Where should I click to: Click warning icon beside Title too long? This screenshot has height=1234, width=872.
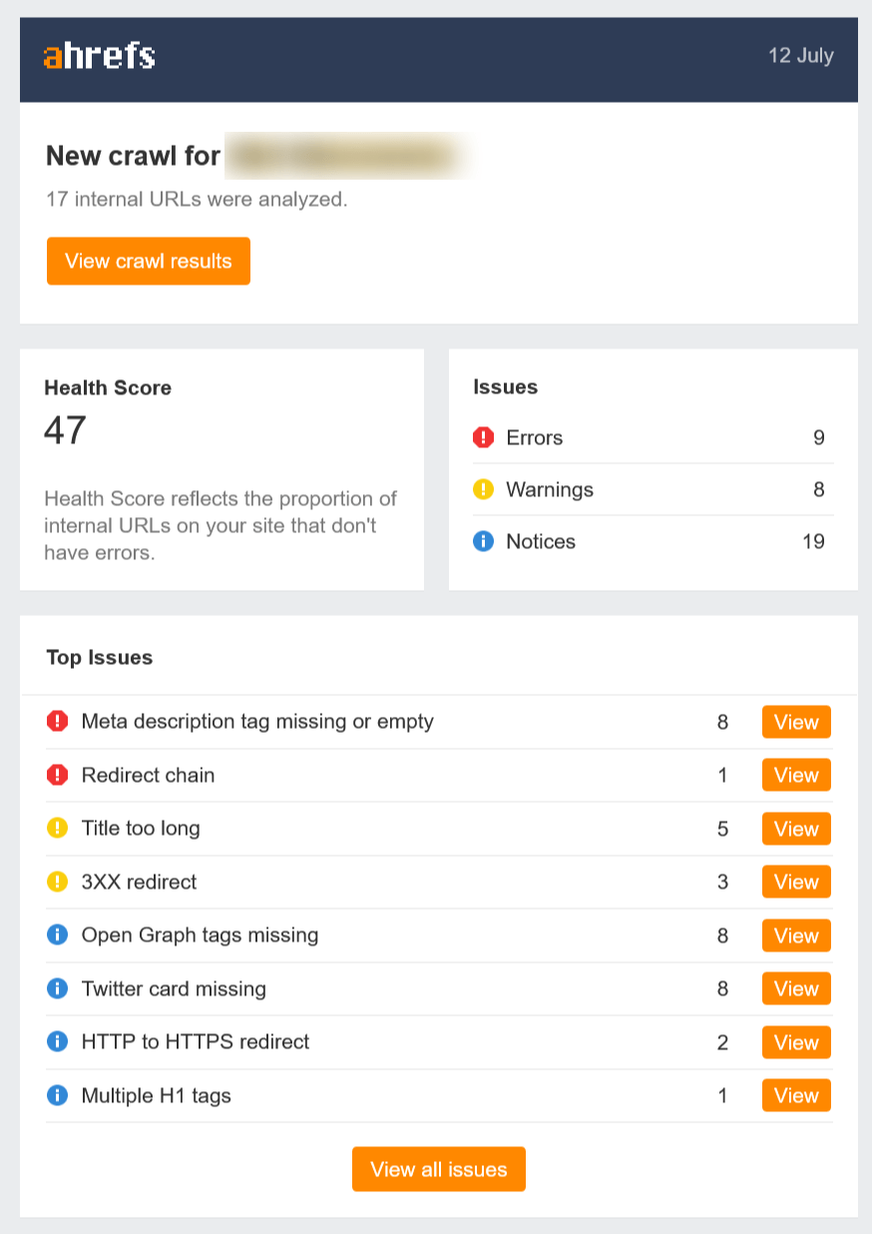coord(58,828)
